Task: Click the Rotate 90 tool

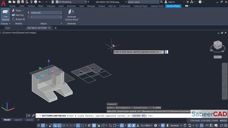Action: click(x=19, y=19)
